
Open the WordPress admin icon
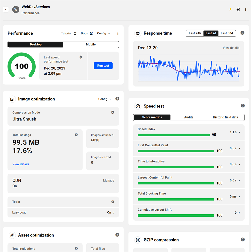point(238,10)
